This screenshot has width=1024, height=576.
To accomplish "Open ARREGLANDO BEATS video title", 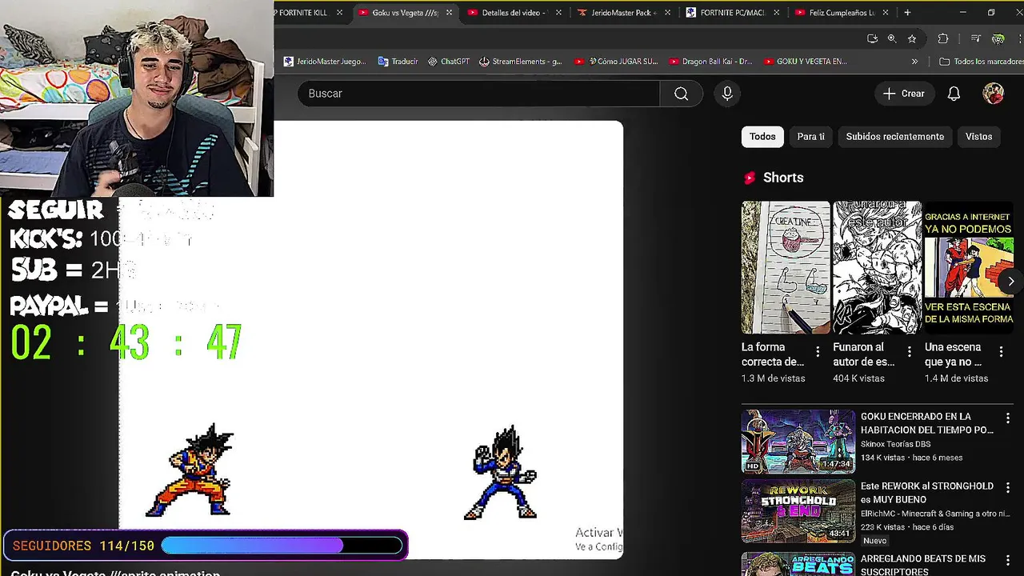I will [x=923, y=565].
